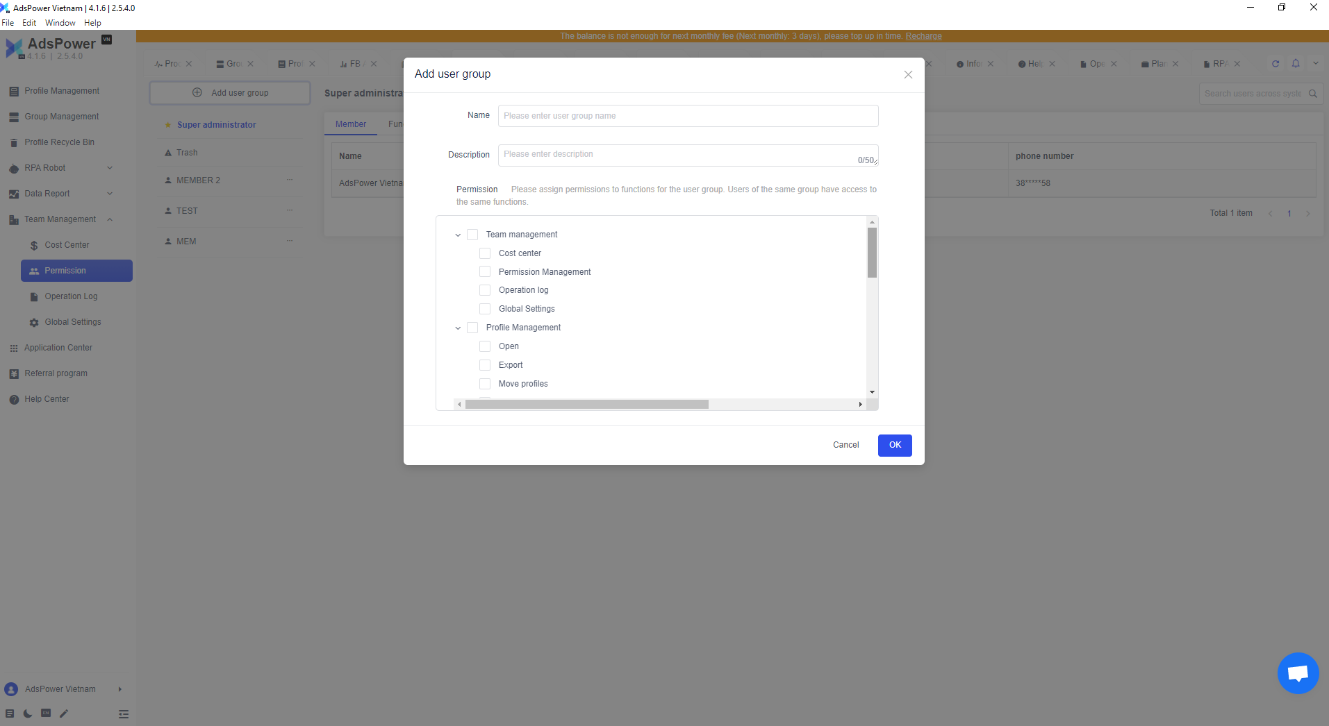The height and width of the screenshot is (726, 1329).
Task: Tick the Operation log checkbox
Action: click(485, 290)
